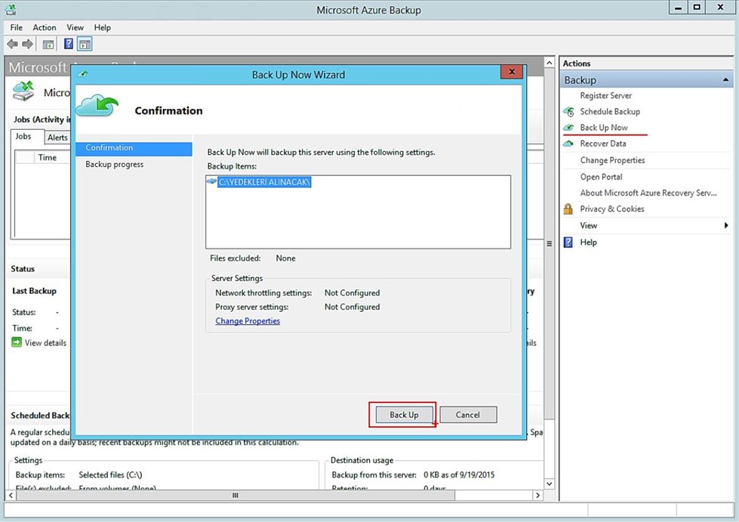Click View details under Last Backup
Screen dimensions: 739x522
point(45,343)
